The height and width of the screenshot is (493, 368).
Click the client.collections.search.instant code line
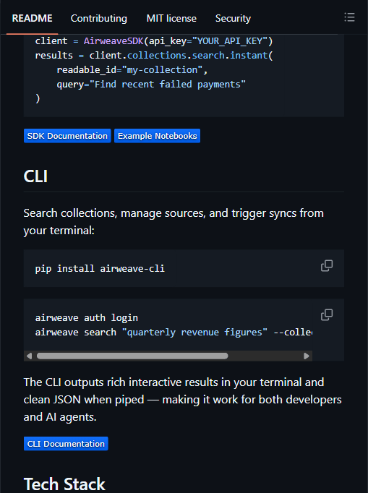tap(154, 56)
